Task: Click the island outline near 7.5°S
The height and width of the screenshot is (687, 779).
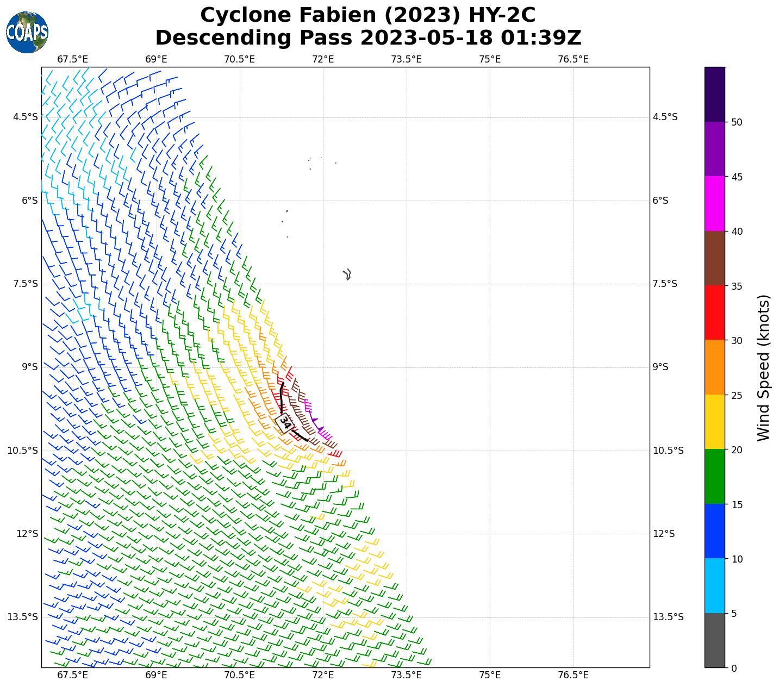Action: point(347,274)
